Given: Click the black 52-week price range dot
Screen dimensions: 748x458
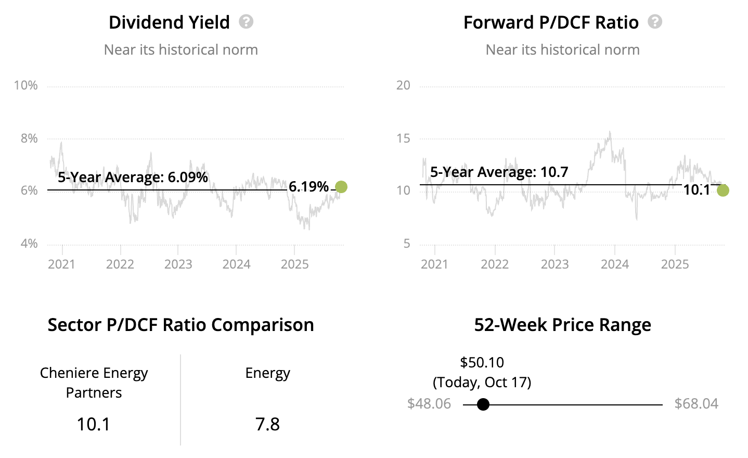Looking at the screenshot, I should tap(483, 404).
